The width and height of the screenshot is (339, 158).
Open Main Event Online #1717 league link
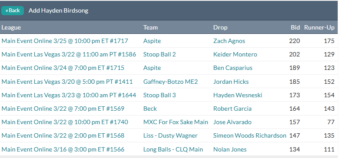pyautogui.click(x=65, y=41)
